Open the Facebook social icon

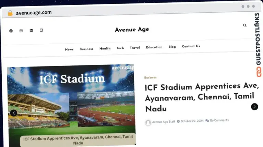(11, 31)
